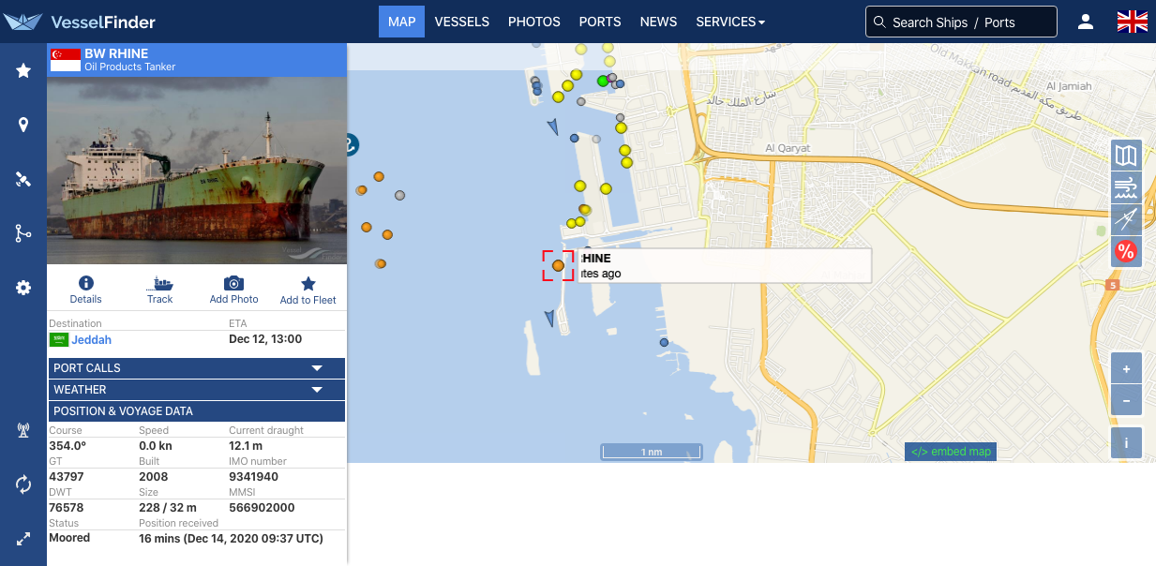The width and height of the screenshot is (1156, 566).
Task: Select the orange BW RHINE ship marker
Action: point(558,266)
